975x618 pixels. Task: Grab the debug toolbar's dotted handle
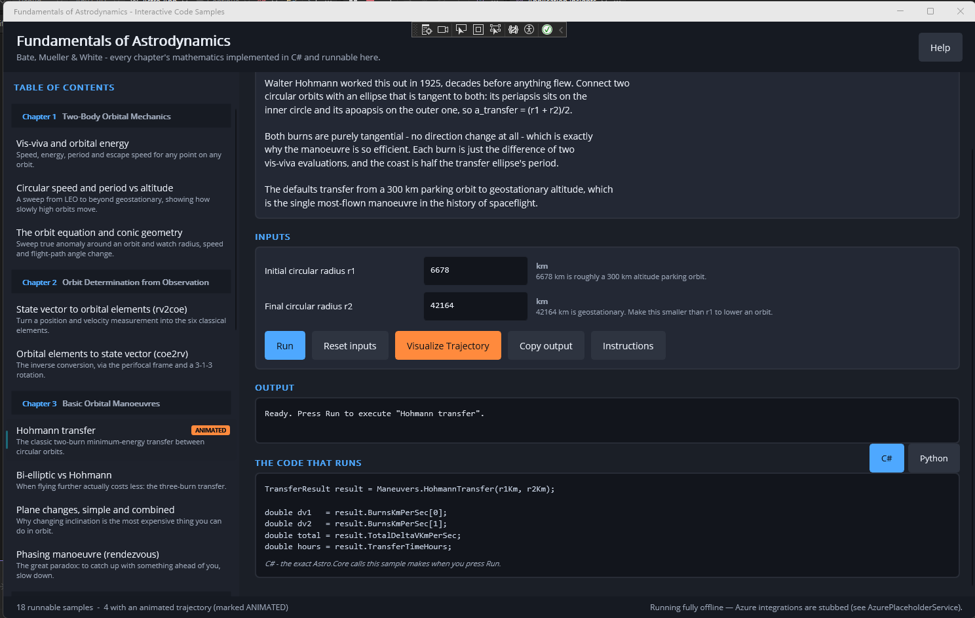pyautogui.click(x=415, y=29)
